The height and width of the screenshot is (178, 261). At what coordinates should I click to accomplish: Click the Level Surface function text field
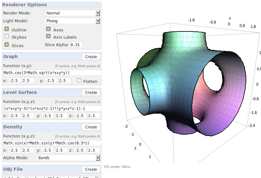pos(52,109)
